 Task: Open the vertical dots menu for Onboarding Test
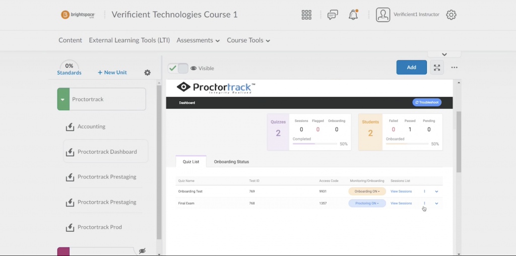coord(424,191)
